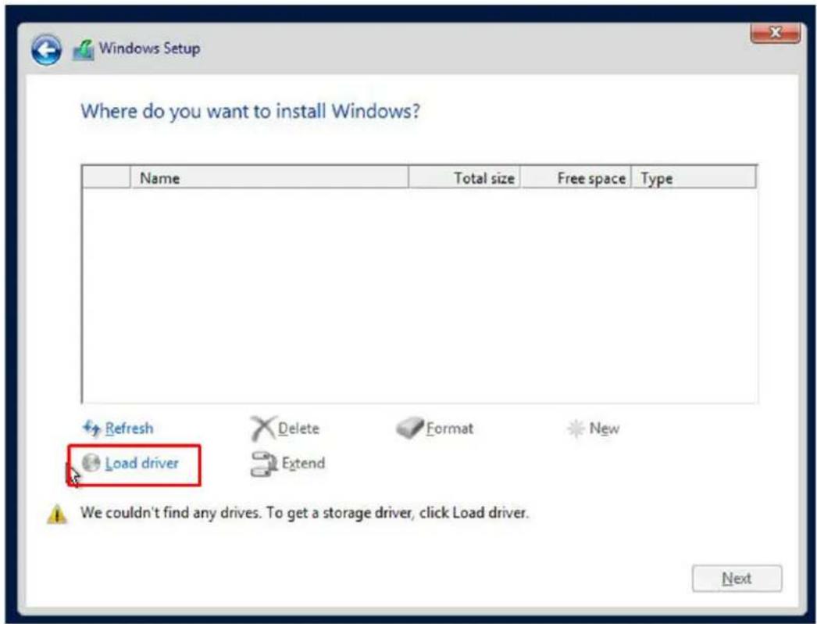Click the New option label

click(x=605, y=429)
